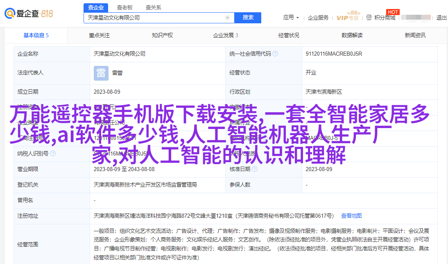The image size is (448, 264).
Task: Click the 核准日期 label
Action: click(x=240, y=169)
